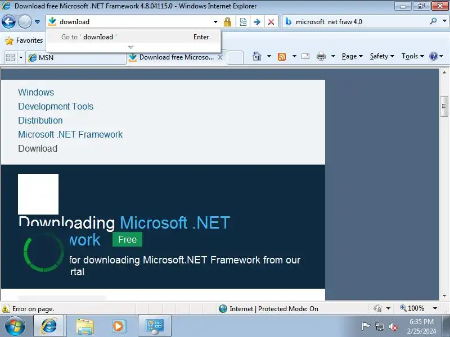Viewport: 450px width, 337px height.
Task: Click the greyed forward navigation button
Action: [x=25, y=21]
